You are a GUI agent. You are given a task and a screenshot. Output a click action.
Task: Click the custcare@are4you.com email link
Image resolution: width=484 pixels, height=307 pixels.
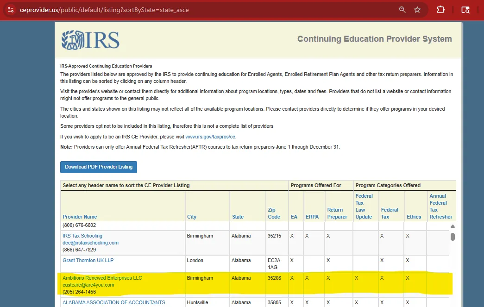point(88,285)
